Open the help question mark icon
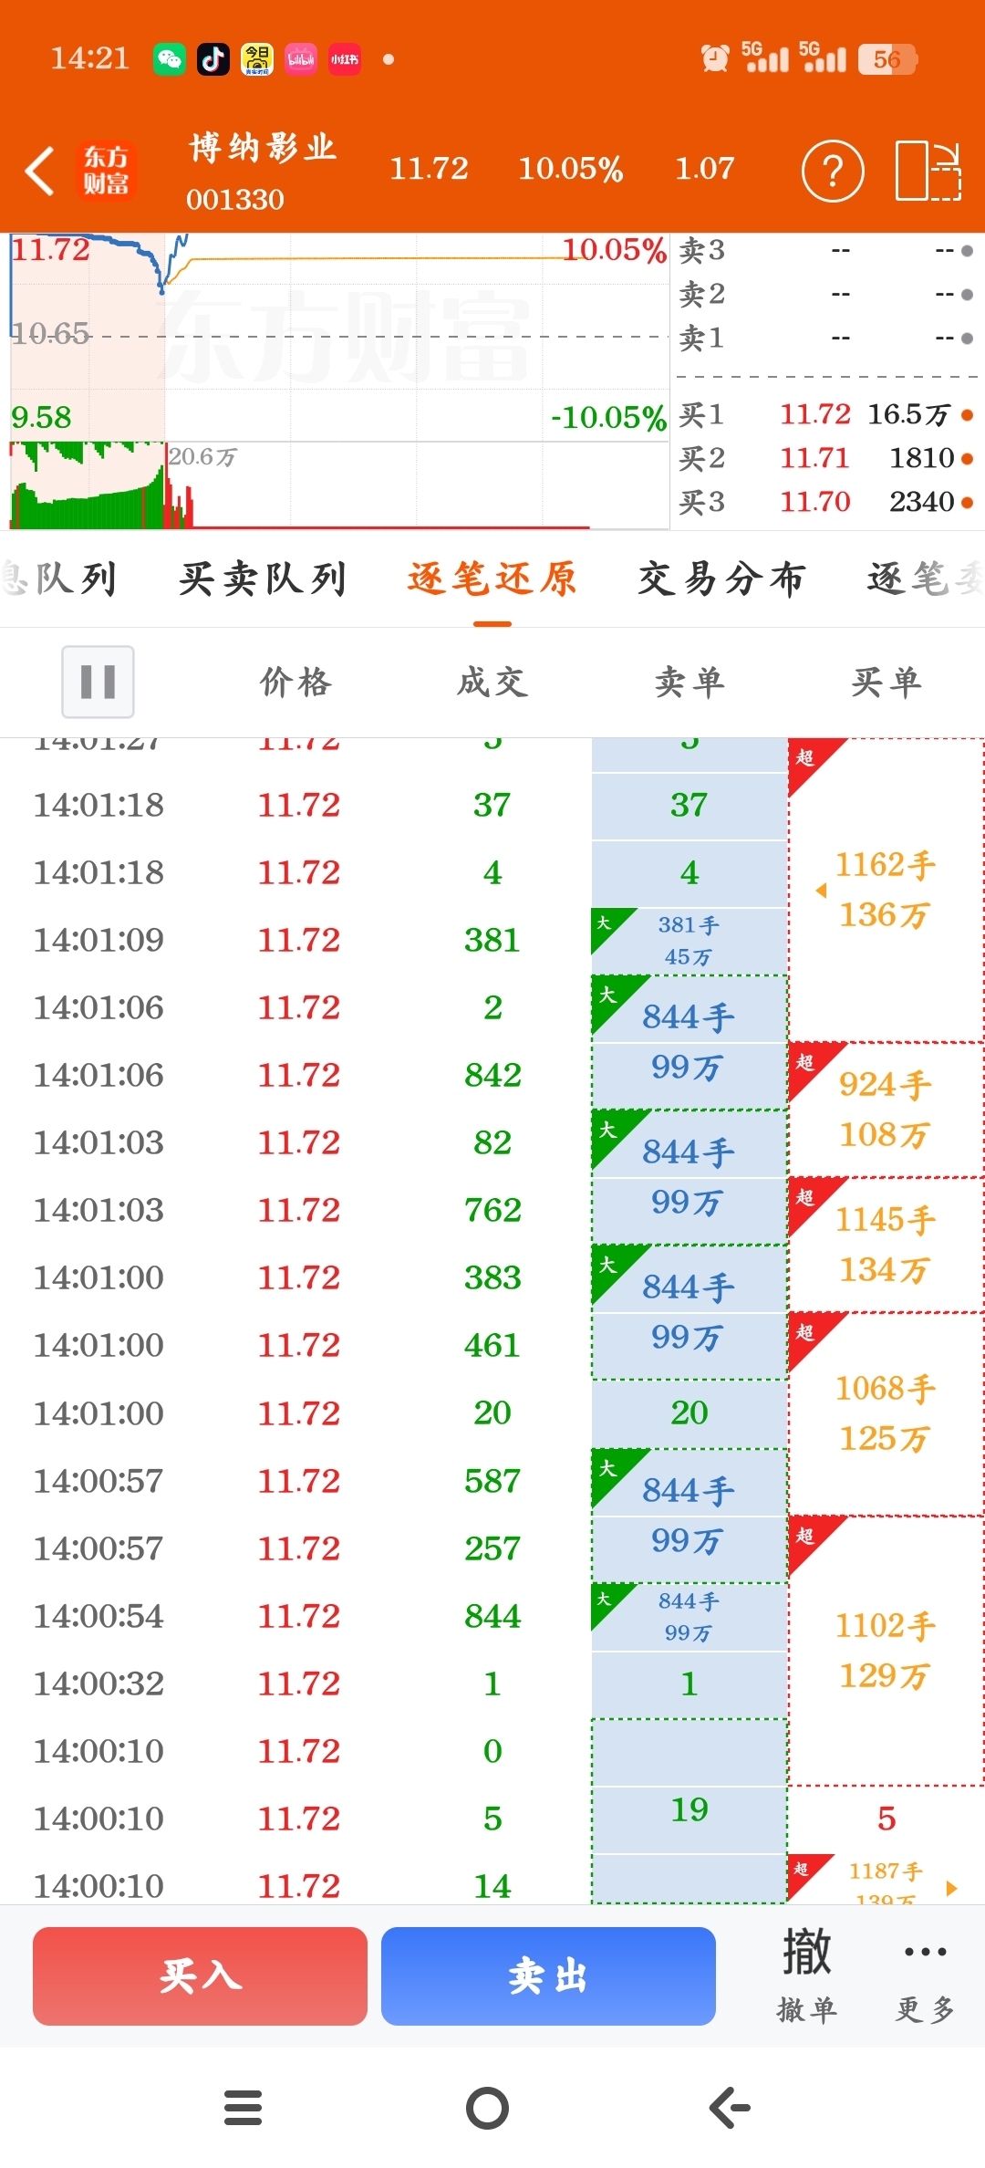Viewport: 985px width, 2168px height. [833, 171]
